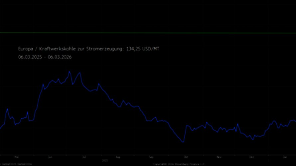
Task: Select the 'Aug' axis label
Action: click(117, 157)
